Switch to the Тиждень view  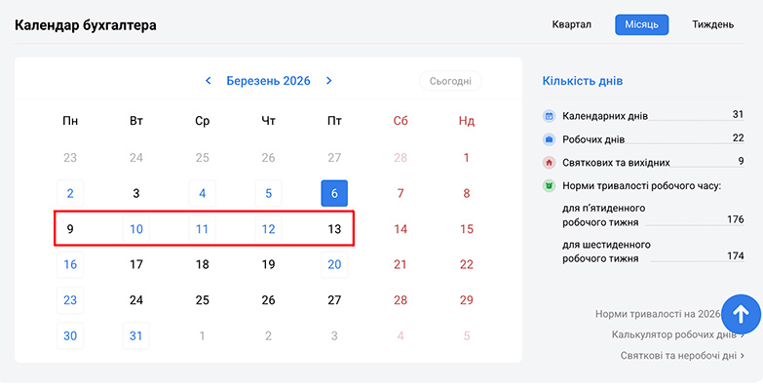712,24
